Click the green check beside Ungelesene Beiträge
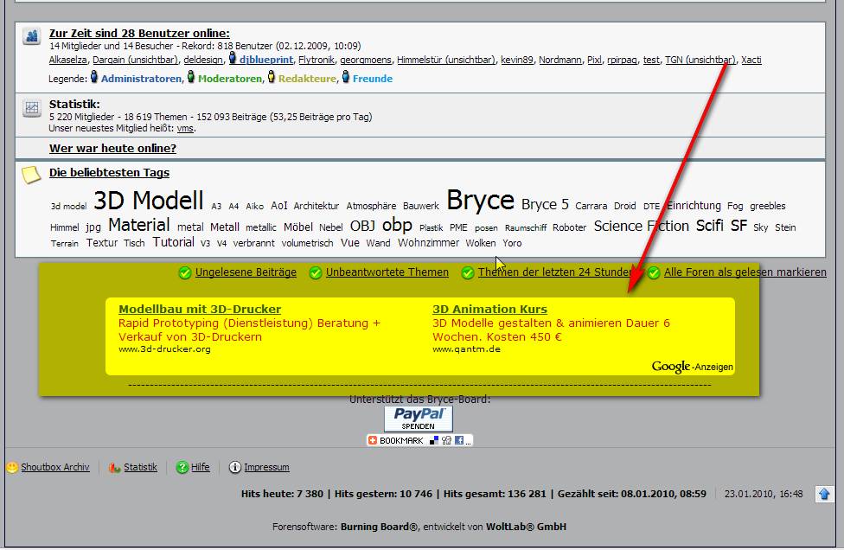The height and width of the screenshot is (550, 844). (x=185, y=273)
